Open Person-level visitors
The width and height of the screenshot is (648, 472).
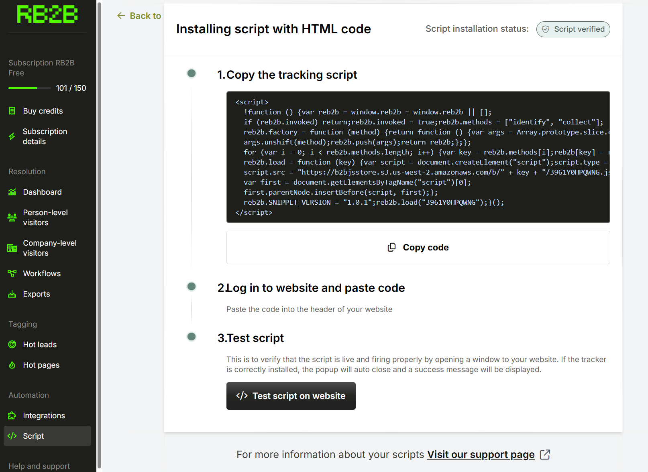coord(47,218)
